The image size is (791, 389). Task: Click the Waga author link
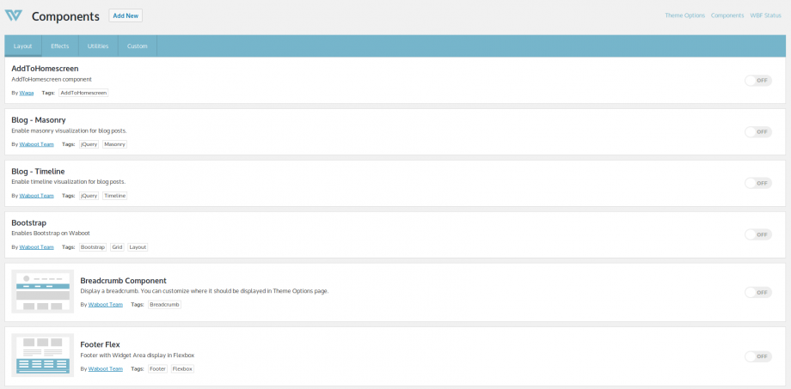(27, 93)
